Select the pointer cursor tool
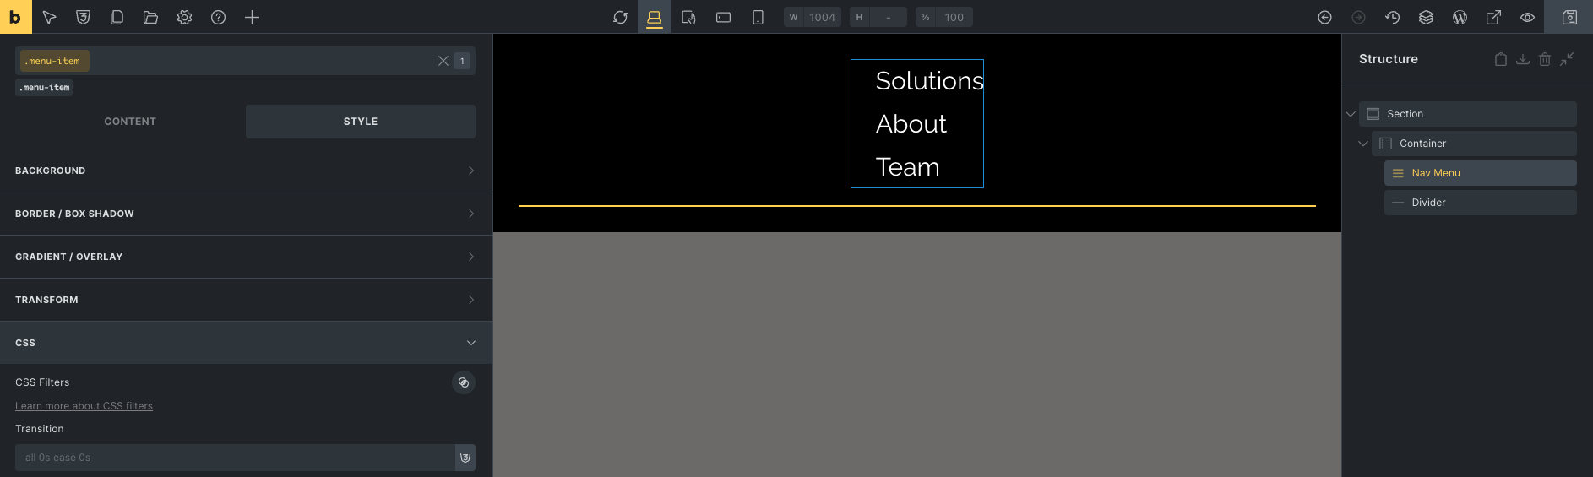The width and height of the screenshot is (1593, 477). coord(49,17)
